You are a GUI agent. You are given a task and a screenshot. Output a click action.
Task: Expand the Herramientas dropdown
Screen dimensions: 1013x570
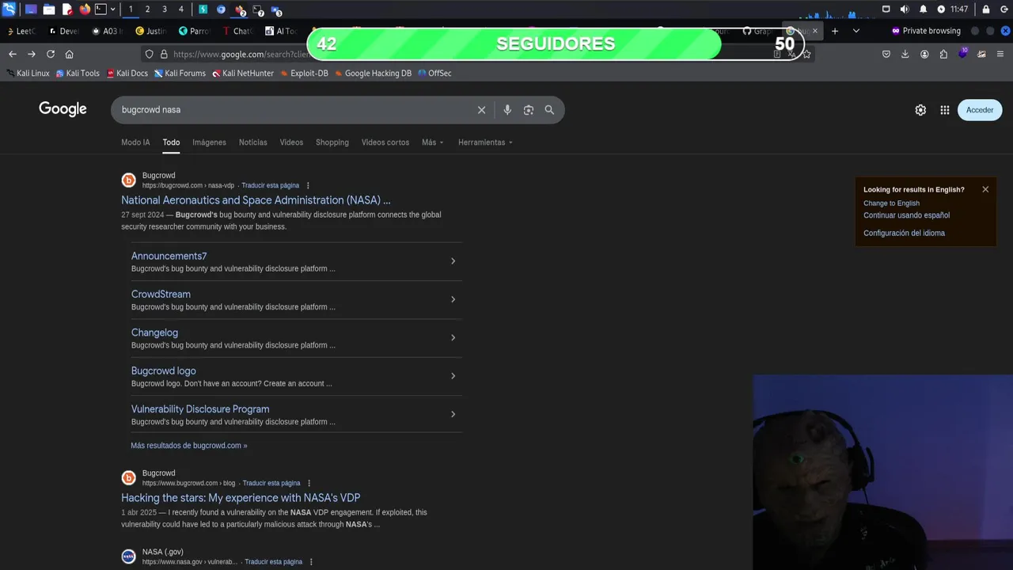485,142
